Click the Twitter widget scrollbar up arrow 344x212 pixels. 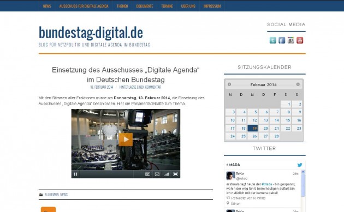point(303,172)
